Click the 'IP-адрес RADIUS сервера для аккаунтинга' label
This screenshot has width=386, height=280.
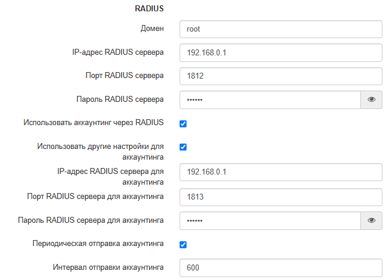click(x=110, y=177)
